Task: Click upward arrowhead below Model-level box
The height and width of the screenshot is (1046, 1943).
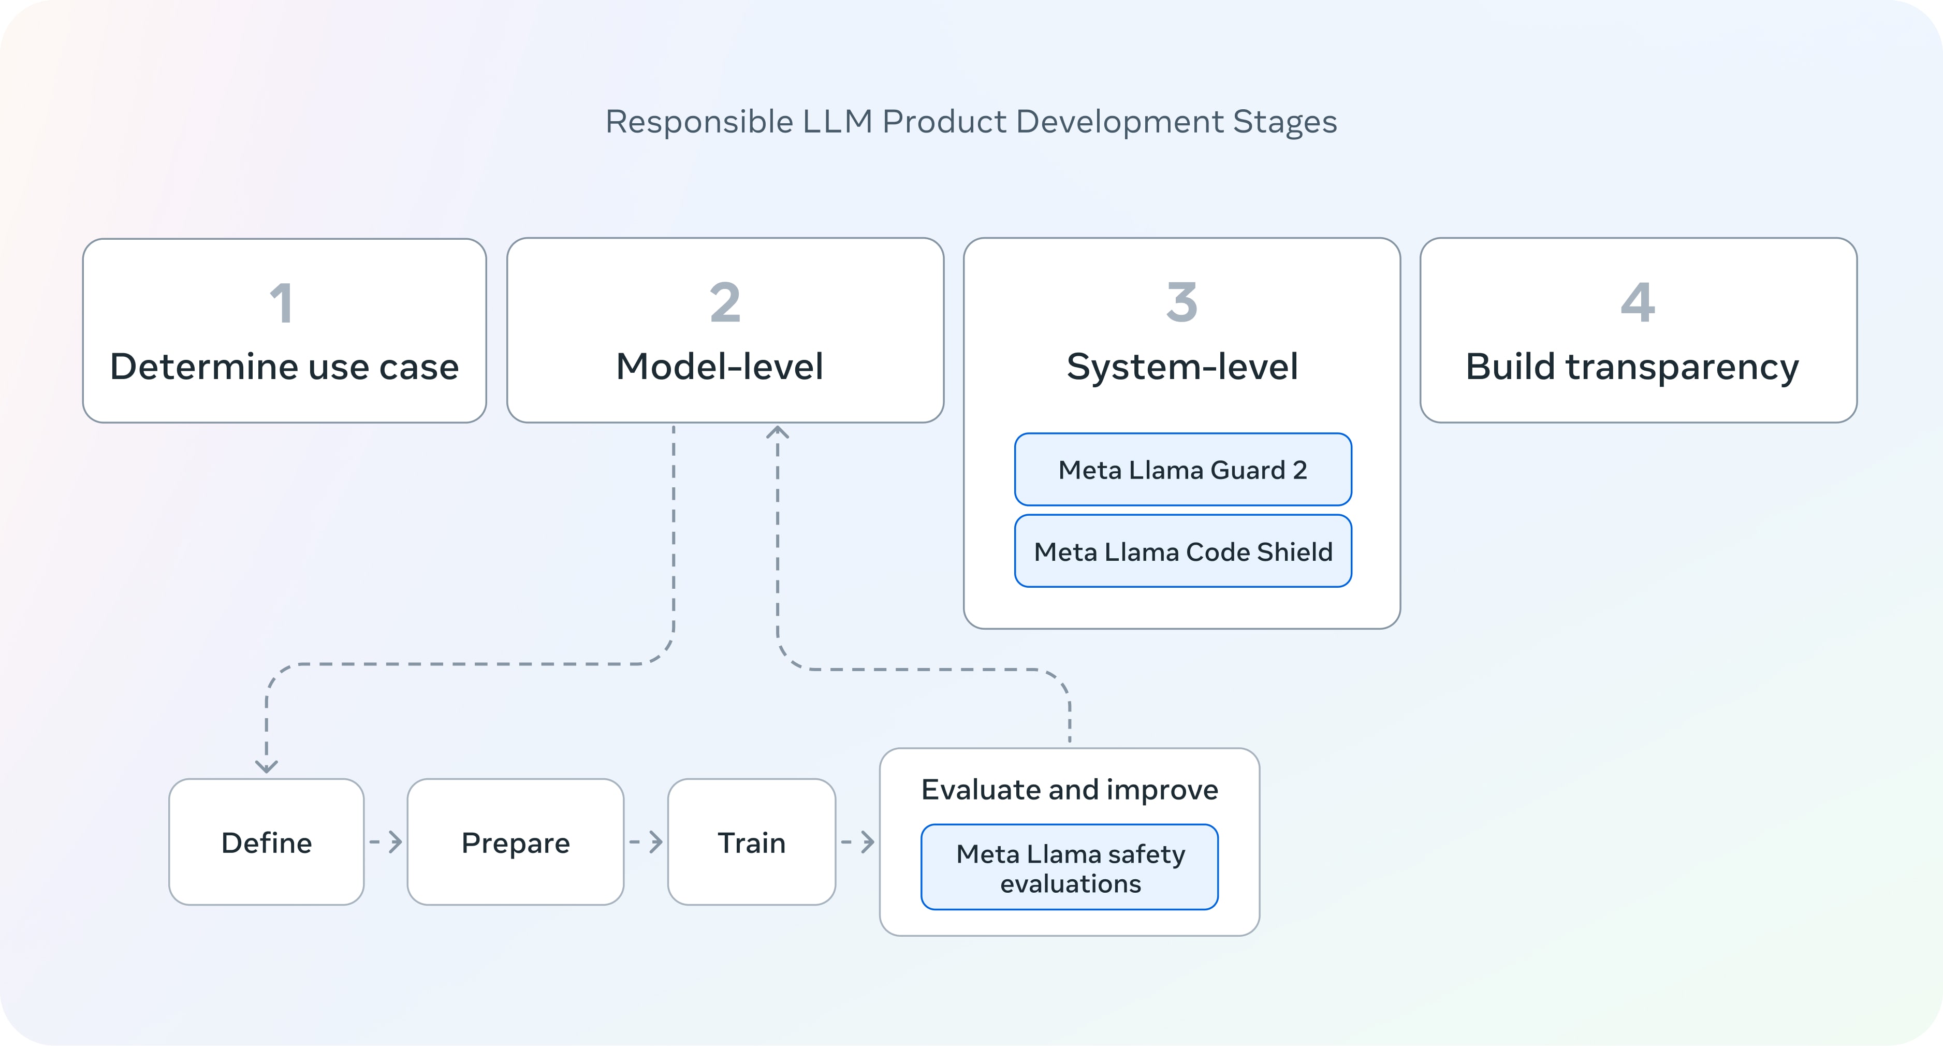Action: (778, 432)
